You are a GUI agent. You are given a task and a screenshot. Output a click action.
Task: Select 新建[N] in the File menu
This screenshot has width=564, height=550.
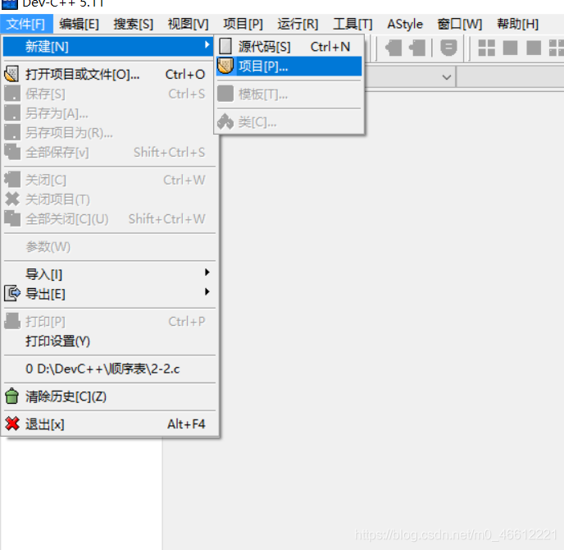pos(107,47)
